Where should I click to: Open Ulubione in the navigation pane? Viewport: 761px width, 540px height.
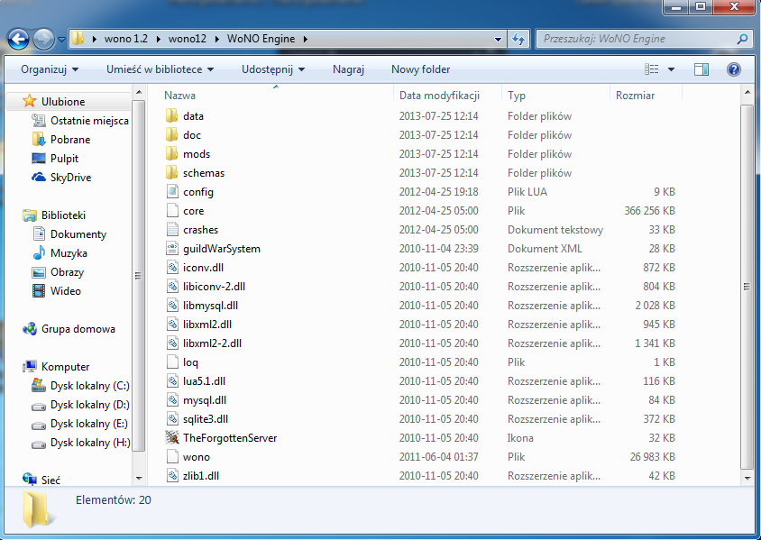[x=63, y=101]
